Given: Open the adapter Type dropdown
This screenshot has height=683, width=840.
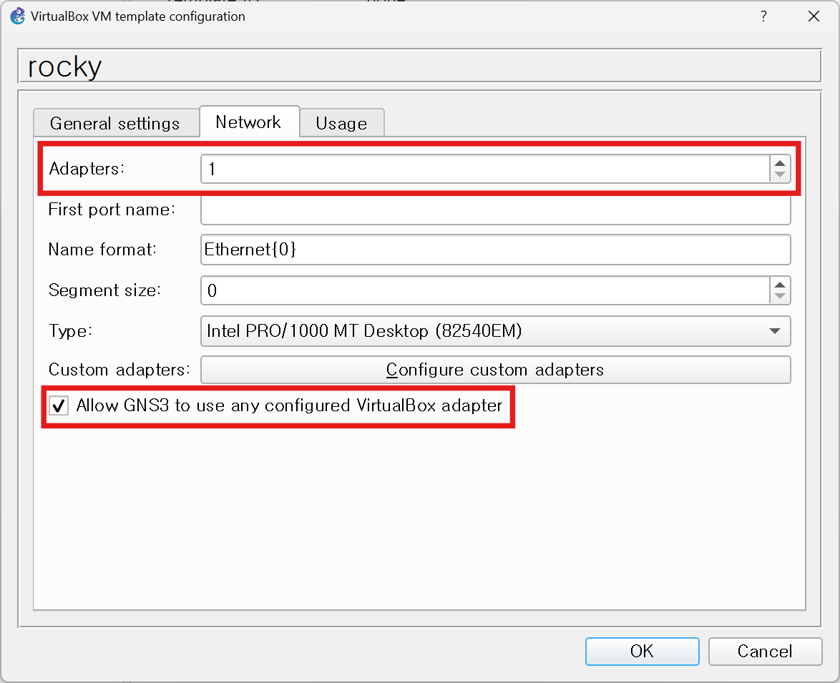Looking at the screenshot, I should 496,331.
